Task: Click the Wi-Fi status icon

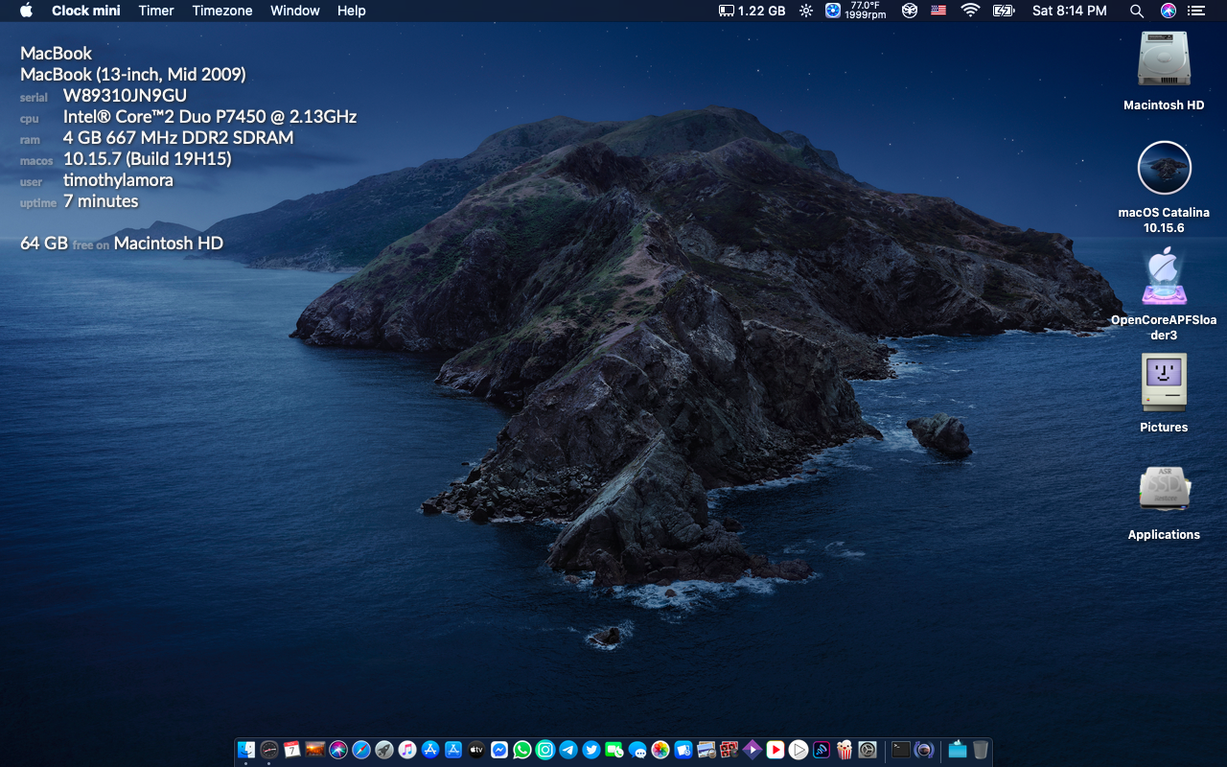Action: pyautogui.click(x=970, y=11)
